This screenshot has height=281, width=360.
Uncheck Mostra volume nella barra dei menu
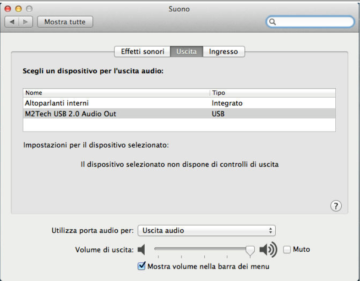pos(142,266)
